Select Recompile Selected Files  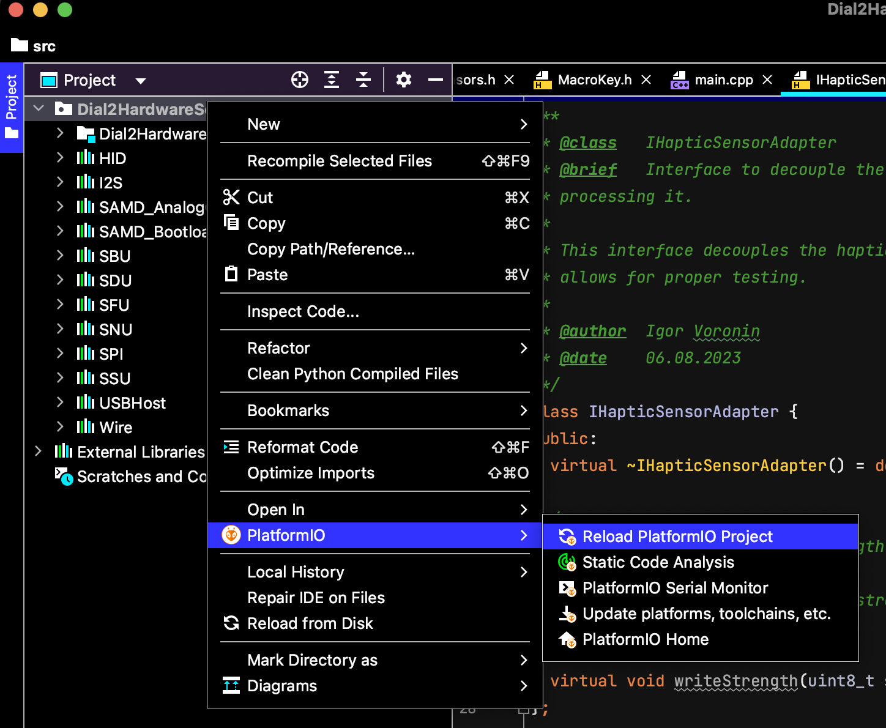click(375, 161)
